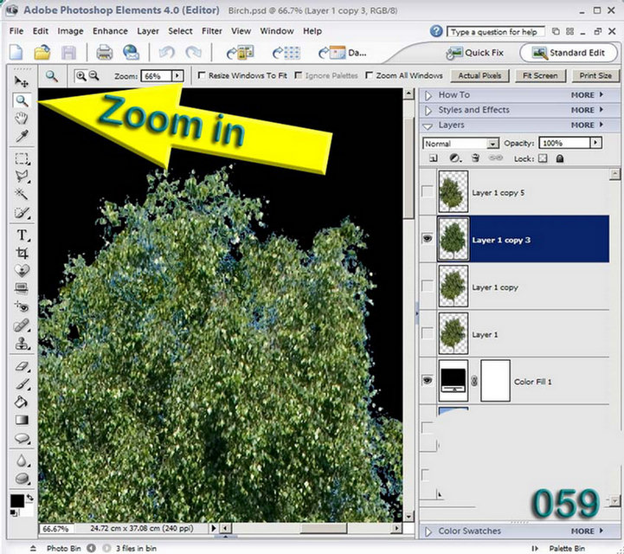This screenshot has width=624, height=554.
Task: Open the Select menu
Action: 180,31
